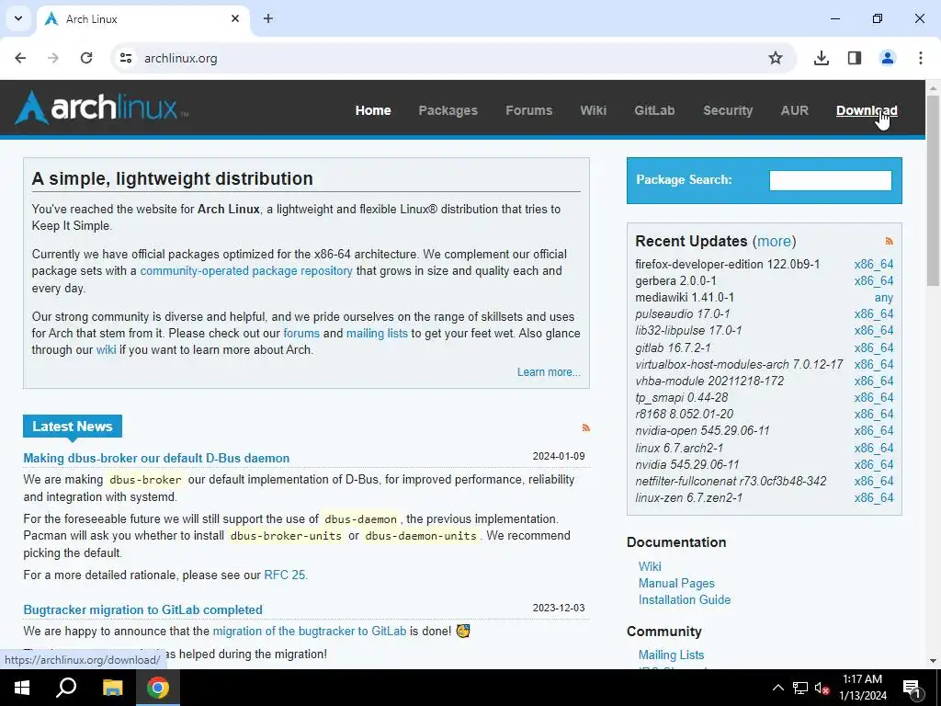This screenshot has height=706, width=941.
Task: Open the tab search dropdown arrow
Action: point(18,18)
